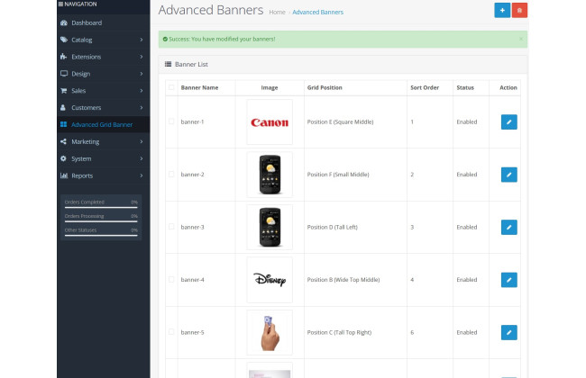Click the Banner List list icon
Screen dimensions: 586x378
(169, 64)
